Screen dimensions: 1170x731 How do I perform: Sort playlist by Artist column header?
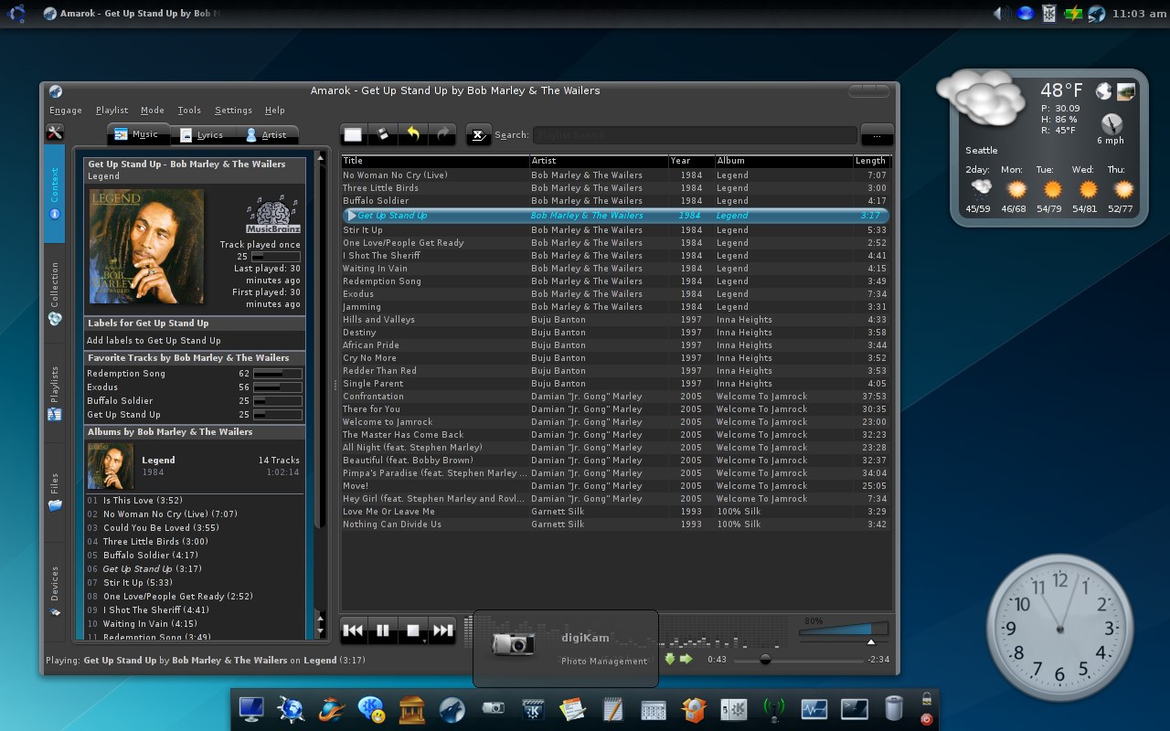point(599,161)
